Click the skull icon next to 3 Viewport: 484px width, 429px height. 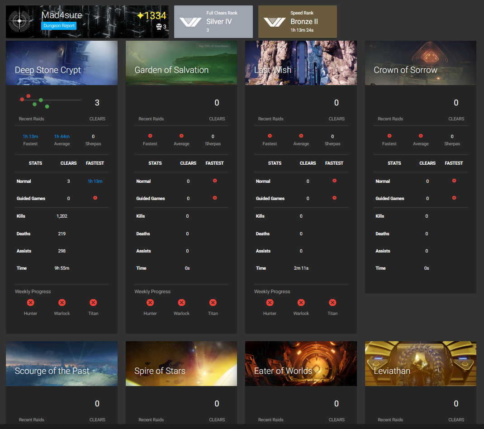pos(159,27)
